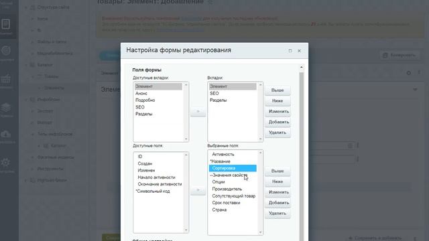Select SEO in Вкладки list
The height and width of the screenshot is (241, 429).
coord(233,94)
